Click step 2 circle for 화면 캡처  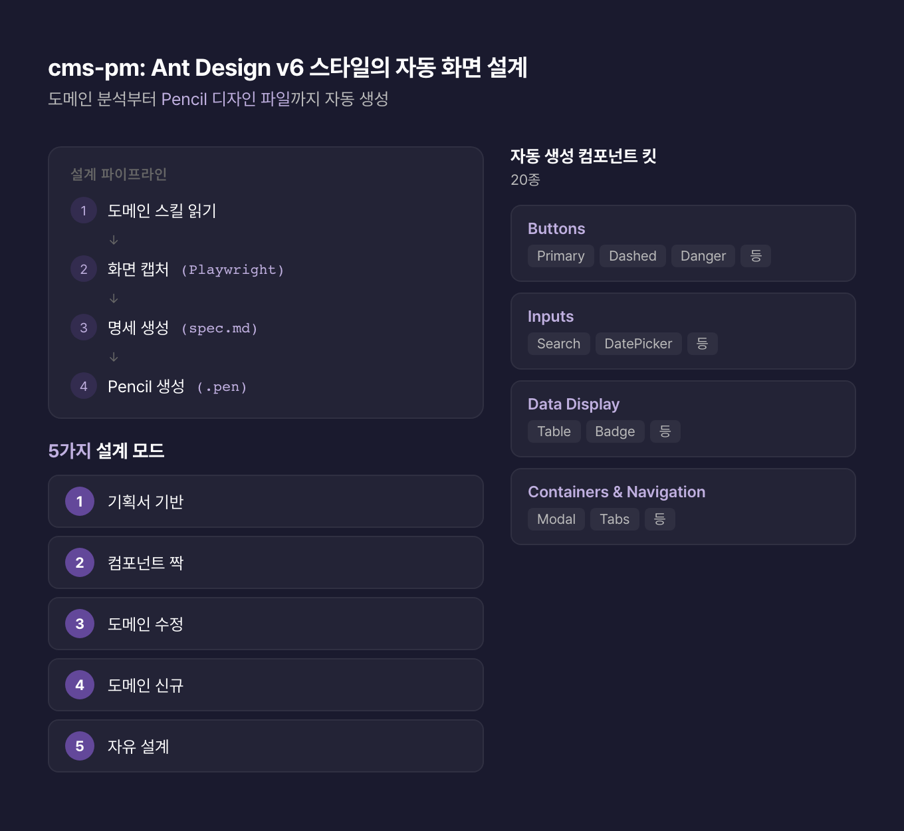[84, 269]
